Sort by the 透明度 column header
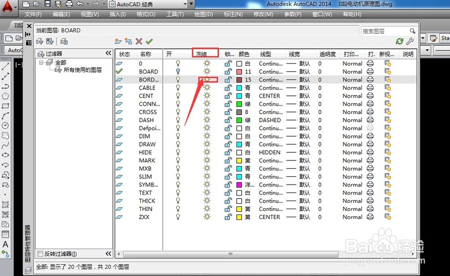 (328, 54)
